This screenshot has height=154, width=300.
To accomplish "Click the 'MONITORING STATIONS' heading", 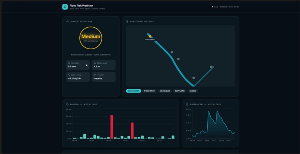I will point(141,22).
